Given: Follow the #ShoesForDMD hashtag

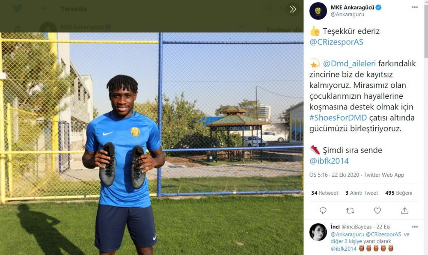Looking at the screenshot, I should 338,118.
